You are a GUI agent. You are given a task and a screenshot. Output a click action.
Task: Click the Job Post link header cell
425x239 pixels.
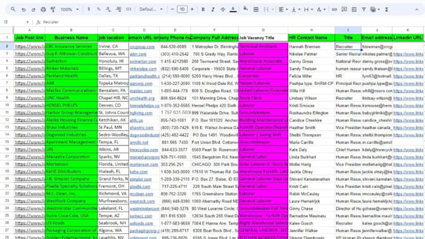pos(29,37)
